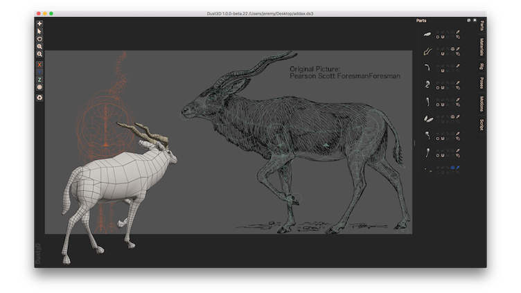The height and width of the screenshot is (293, 521).
Task: Select the Add node tool
Action: click(39, 24)
